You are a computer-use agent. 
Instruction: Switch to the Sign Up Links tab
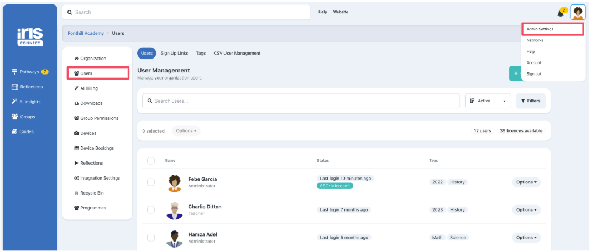(x=174, y=54)
